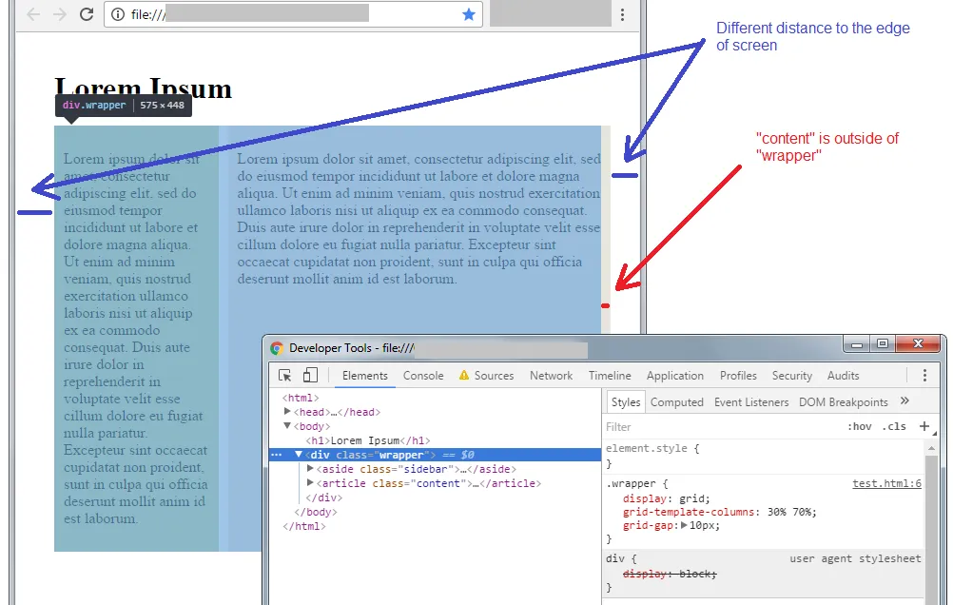This screenshot has width=953, height=605.
Task: Go back in the browser
Action: click(33, 14)
